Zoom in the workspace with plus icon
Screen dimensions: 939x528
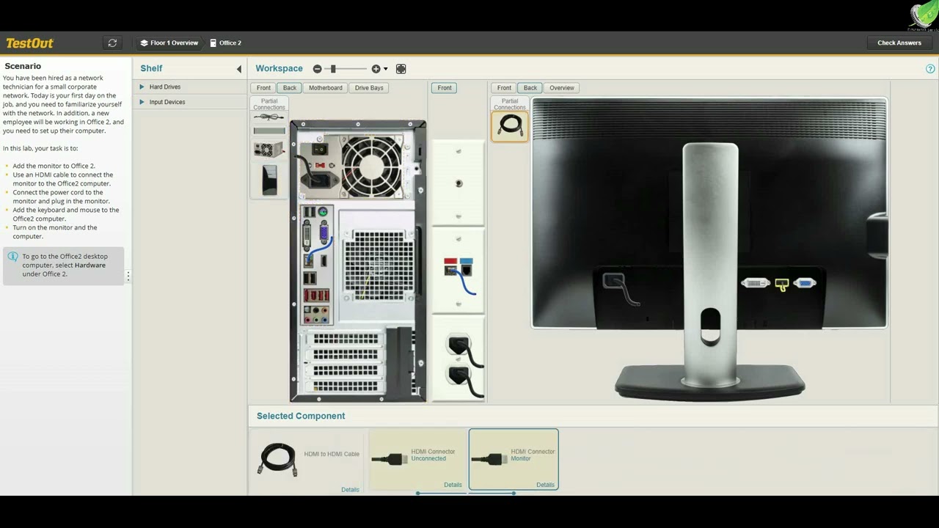click(x=376, y=69)
